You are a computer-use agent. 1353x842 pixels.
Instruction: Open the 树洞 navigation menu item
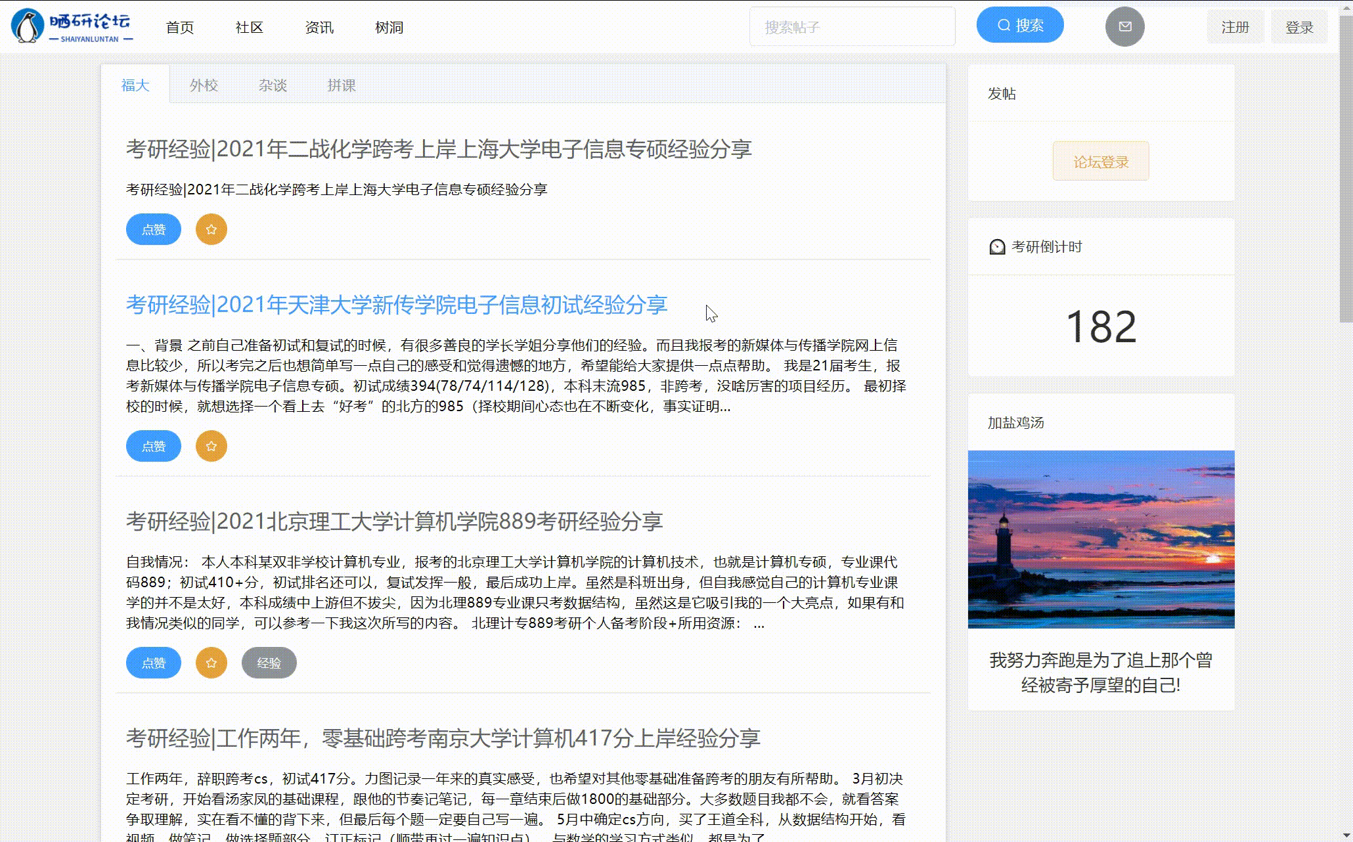pos(389,28)
